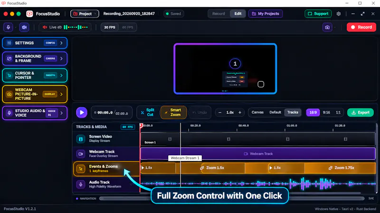Click the video preview thumbnail

(225, 69)
